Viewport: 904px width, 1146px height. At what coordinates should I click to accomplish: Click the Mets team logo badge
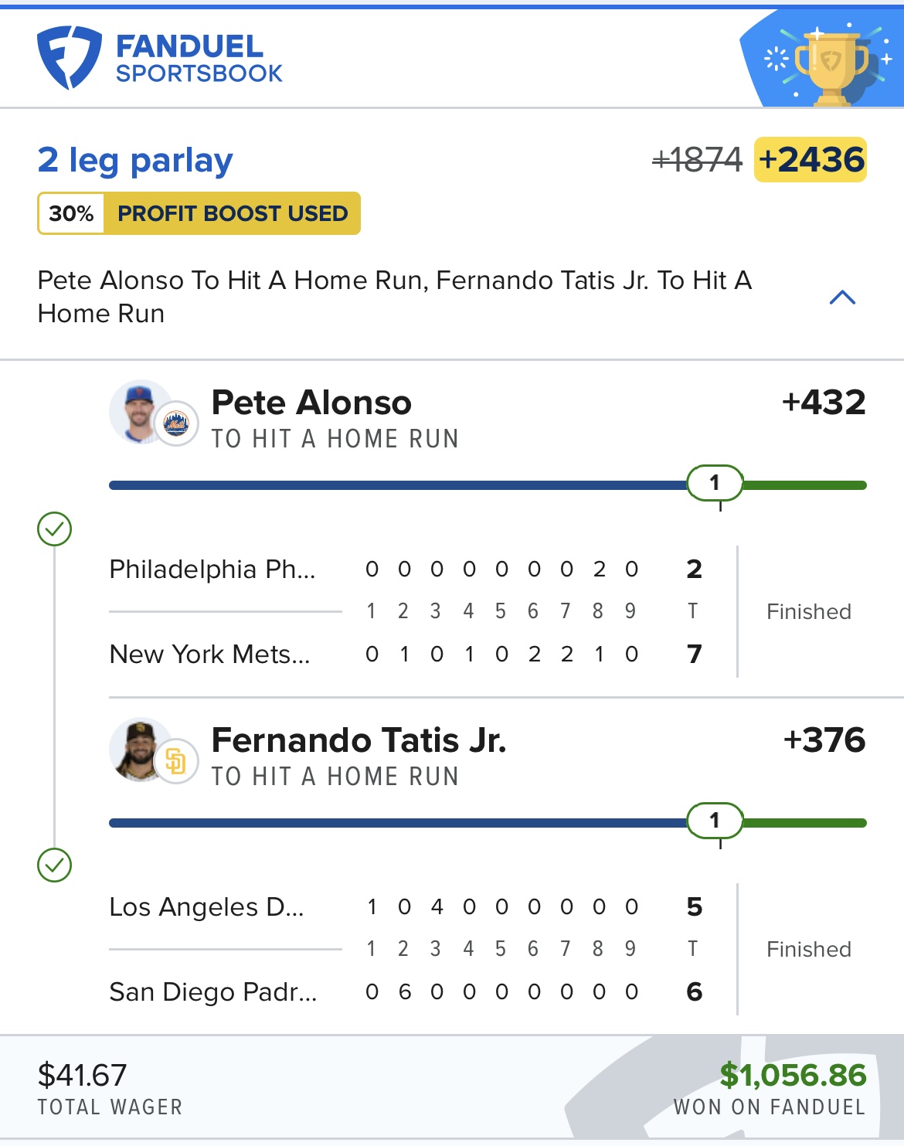pos(177,423)
